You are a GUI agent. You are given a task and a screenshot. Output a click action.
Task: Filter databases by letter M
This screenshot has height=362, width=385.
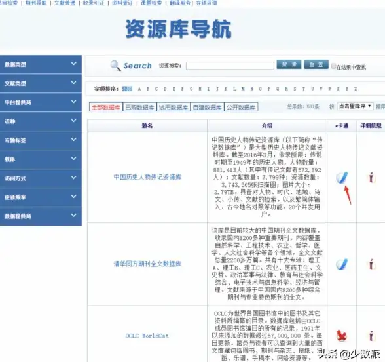243,89
